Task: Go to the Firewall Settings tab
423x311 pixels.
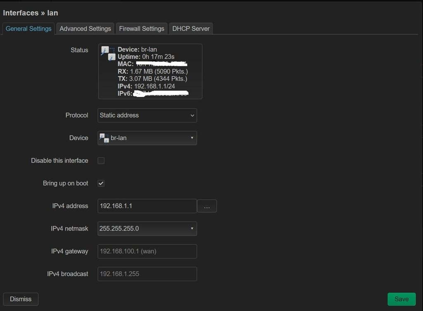Action: (x=141, y=28)
